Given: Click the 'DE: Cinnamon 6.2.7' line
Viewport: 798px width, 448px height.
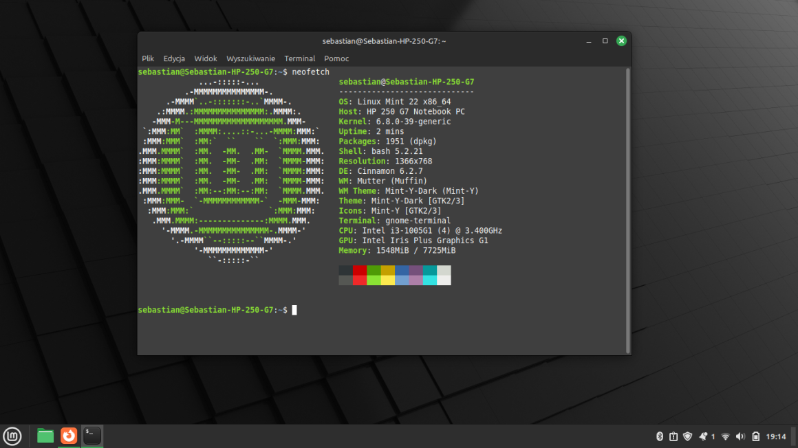Looking at the screenshot, I should tap(380, 171).
